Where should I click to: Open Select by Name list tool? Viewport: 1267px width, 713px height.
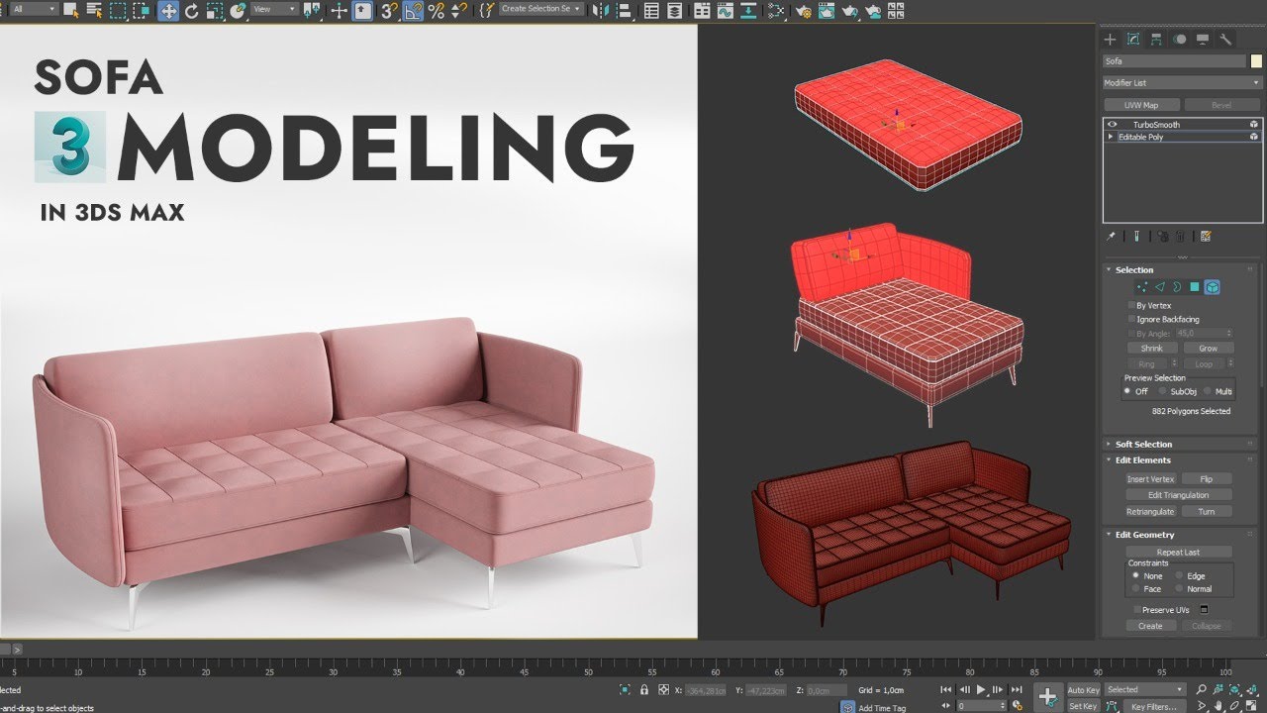tap(94, 11)
